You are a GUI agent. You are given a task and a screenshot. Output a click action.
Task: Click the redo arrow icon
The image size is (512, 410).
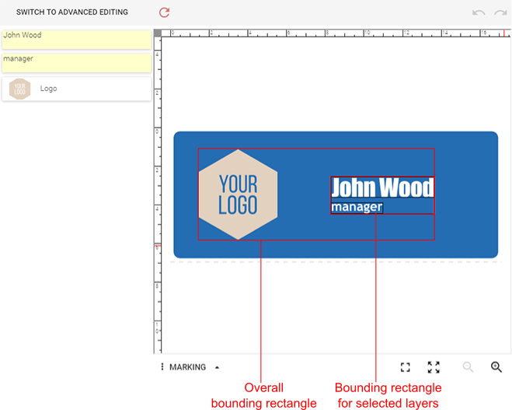tap(500, 12)
